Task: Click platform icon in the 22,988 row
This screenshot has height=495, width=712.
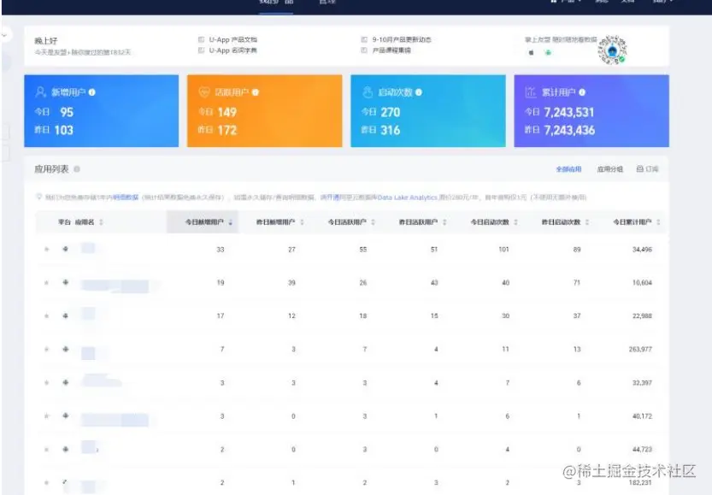Action: (65, 315)
